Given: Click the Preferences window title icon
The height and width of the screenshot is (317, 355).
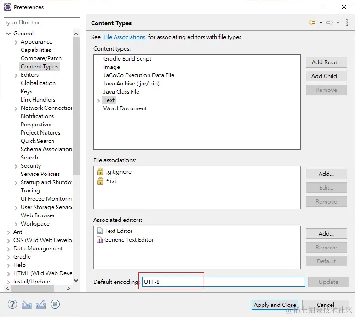Looking at the screenshot, I should click(8, 7).
